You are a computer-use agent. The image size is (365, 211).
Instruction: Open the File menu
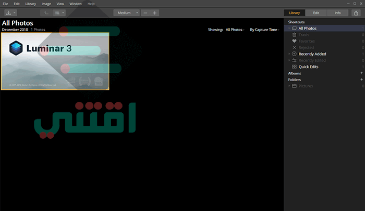(x=5, y=4)
